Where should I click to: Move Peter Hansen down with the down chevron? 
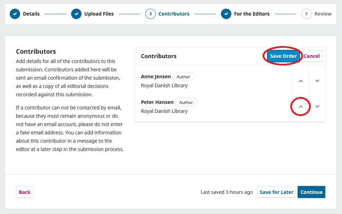point(317,106)
